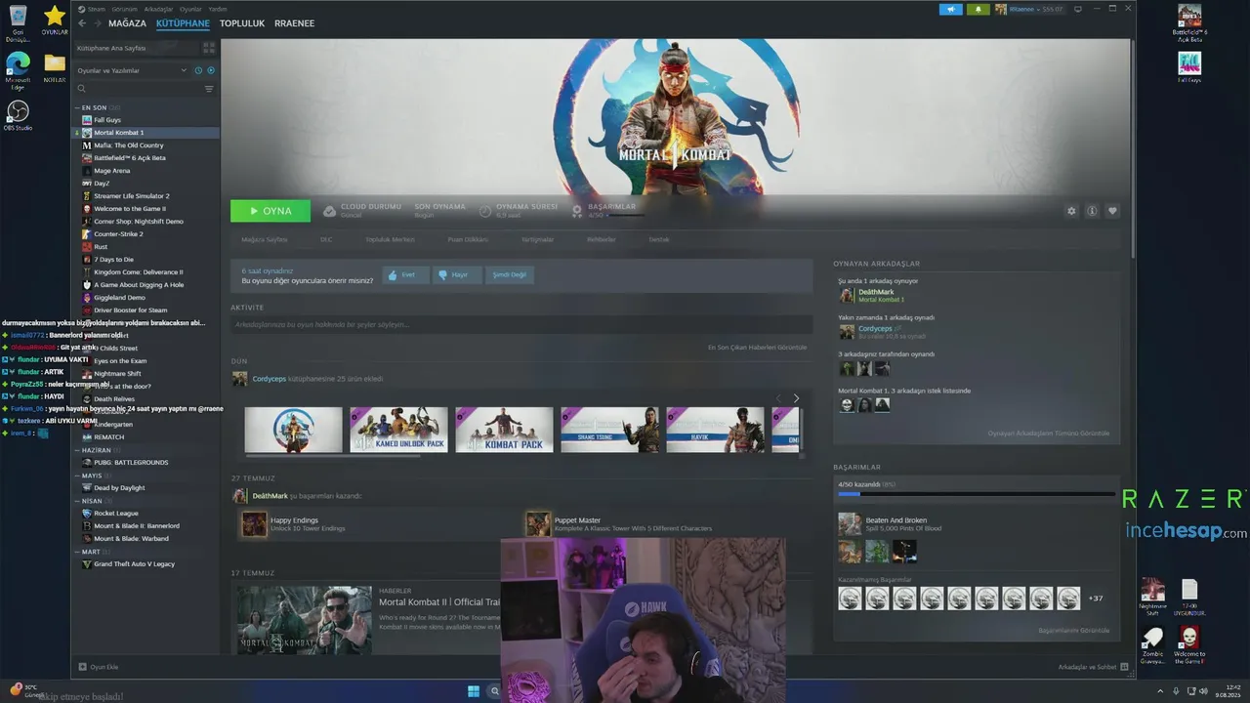Image resolution: width=1250 pixels, height=703 pixels.
Task: Switch to TOPLULUK tab
Action: click(242, 23)
